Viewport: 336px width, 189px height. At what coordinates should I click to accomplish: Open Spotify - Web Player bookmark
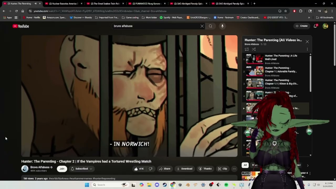click(x=171, y=18)
